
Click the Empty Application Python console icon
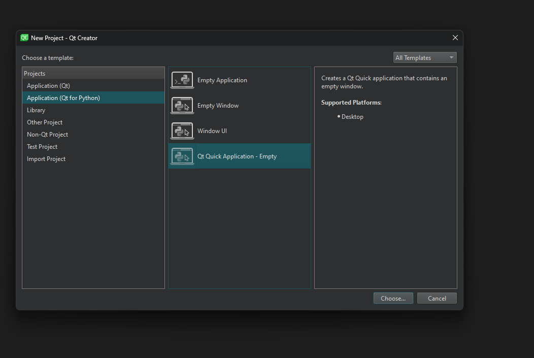[x=182, y=80]
